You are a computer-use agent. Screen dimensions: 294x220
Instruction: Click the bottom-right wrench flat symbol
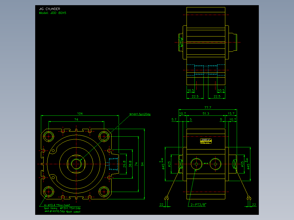pos(249,198)
